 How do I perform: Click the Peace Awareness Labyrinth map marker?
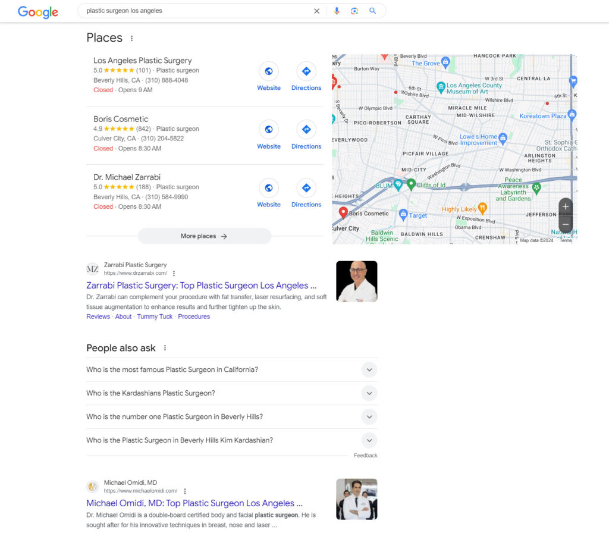click(x=536, y=188)
